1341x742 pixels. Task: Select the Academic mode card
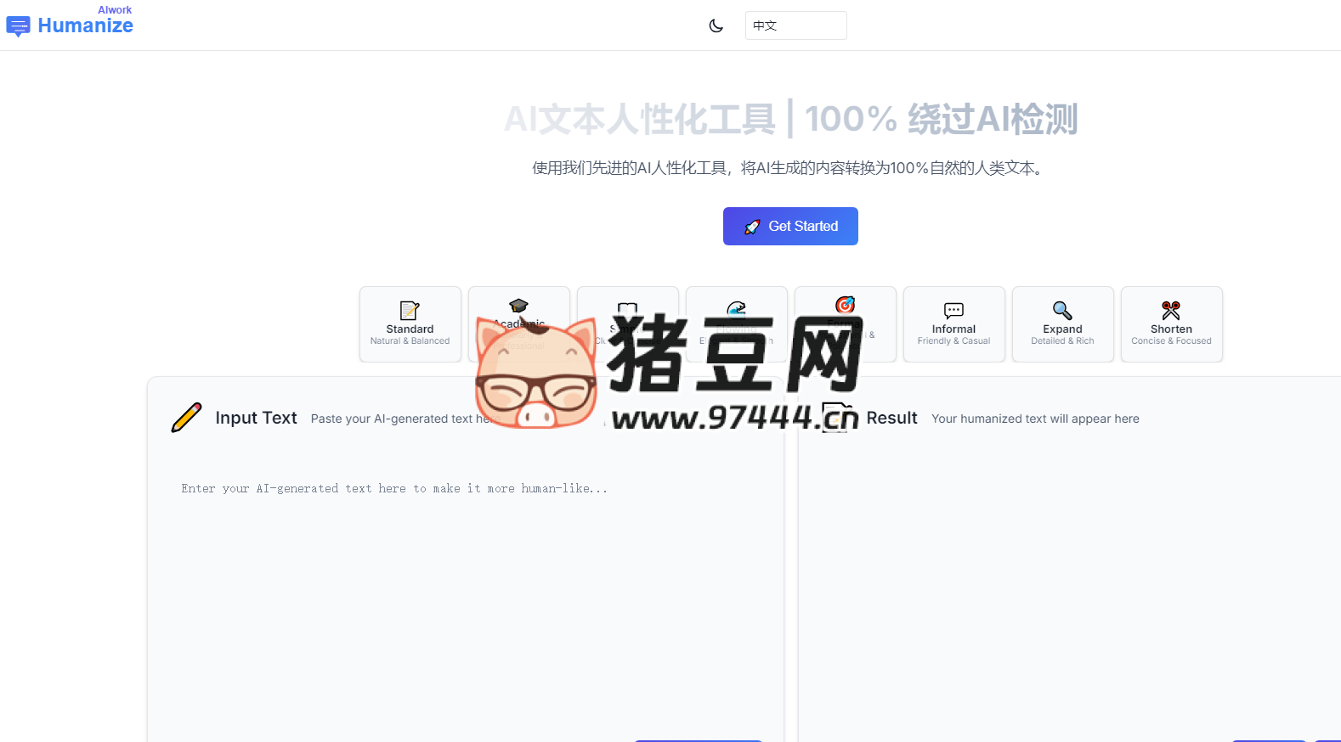tap(519, 324)
